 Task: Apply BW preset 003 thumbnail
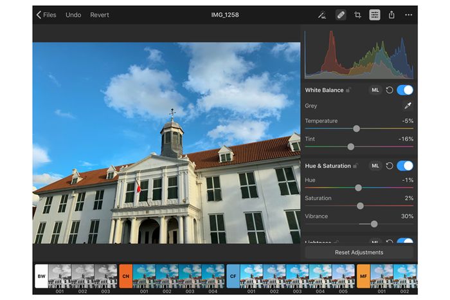[105, 276]
